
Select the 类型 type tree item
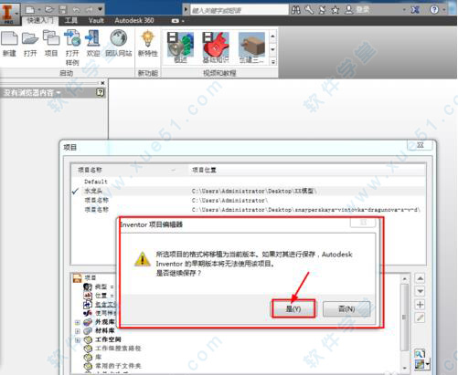coord(101,286)
